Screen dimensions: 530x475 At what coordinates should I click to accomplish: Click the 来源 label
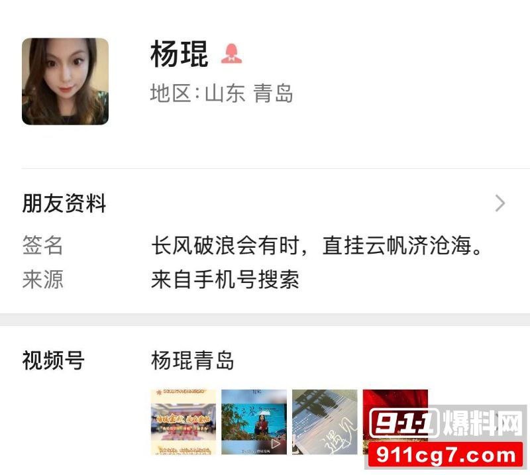point(42,280)
